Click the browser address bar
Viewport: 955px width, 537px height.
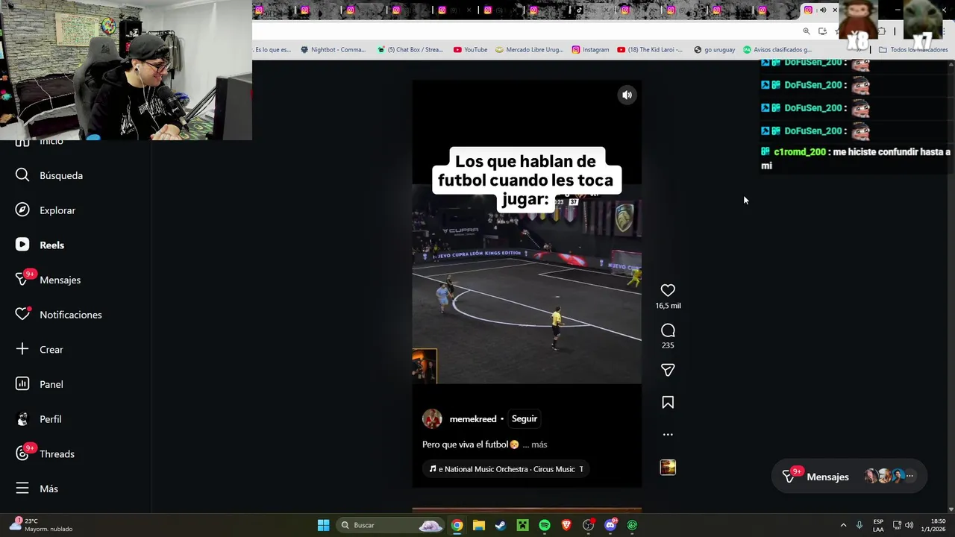pos(522,31)
